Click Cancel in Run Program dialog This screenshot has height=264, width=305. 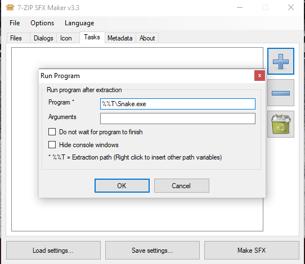pos(182,185)
